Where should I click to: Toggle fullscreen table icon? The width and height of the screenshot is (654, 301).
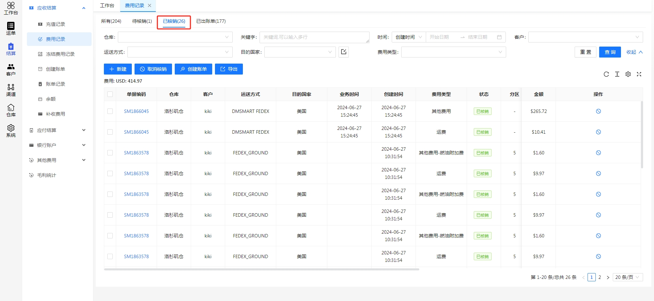pos(639,74)
